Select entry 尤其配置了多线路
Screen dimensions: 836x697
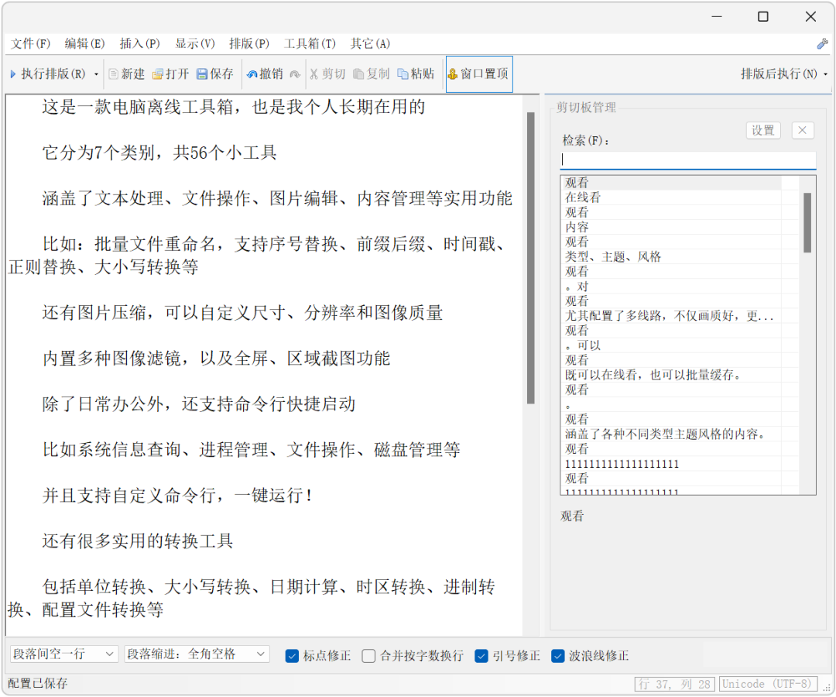pyautogui.click(x=670, y=316)
